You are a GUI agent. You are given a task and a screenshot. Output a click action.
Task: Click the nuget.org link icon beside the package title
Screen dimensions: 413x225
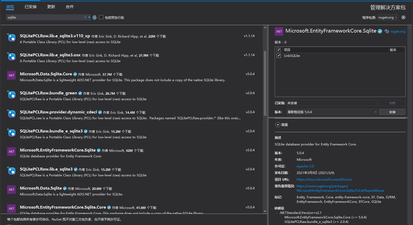pos(387,31)
